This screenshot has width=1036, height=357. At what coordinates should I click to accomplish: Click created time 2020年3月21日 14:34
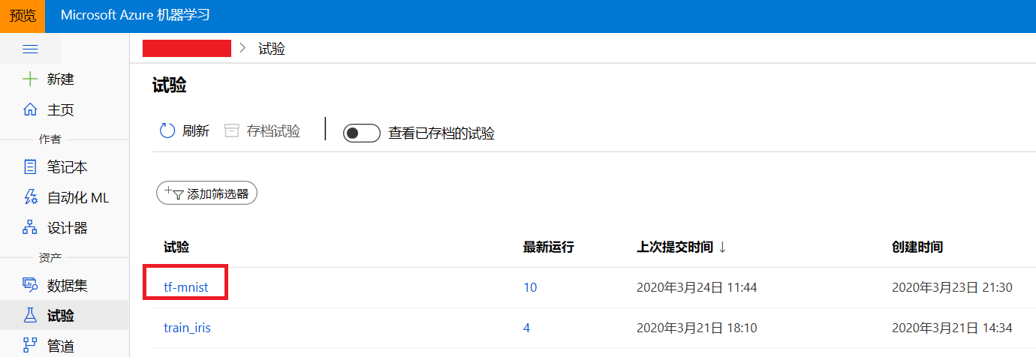point(953,328)
